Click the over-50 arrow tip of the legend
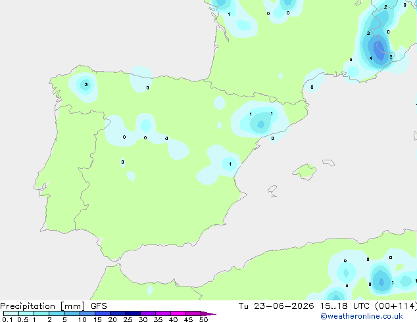 (208, 313)
